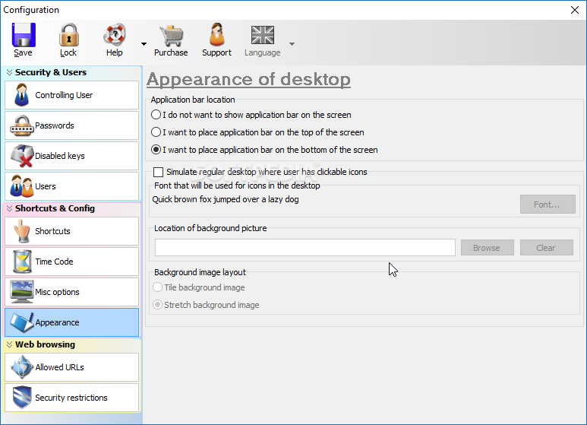Select application bar on top of screen

(x=156, y=132)
